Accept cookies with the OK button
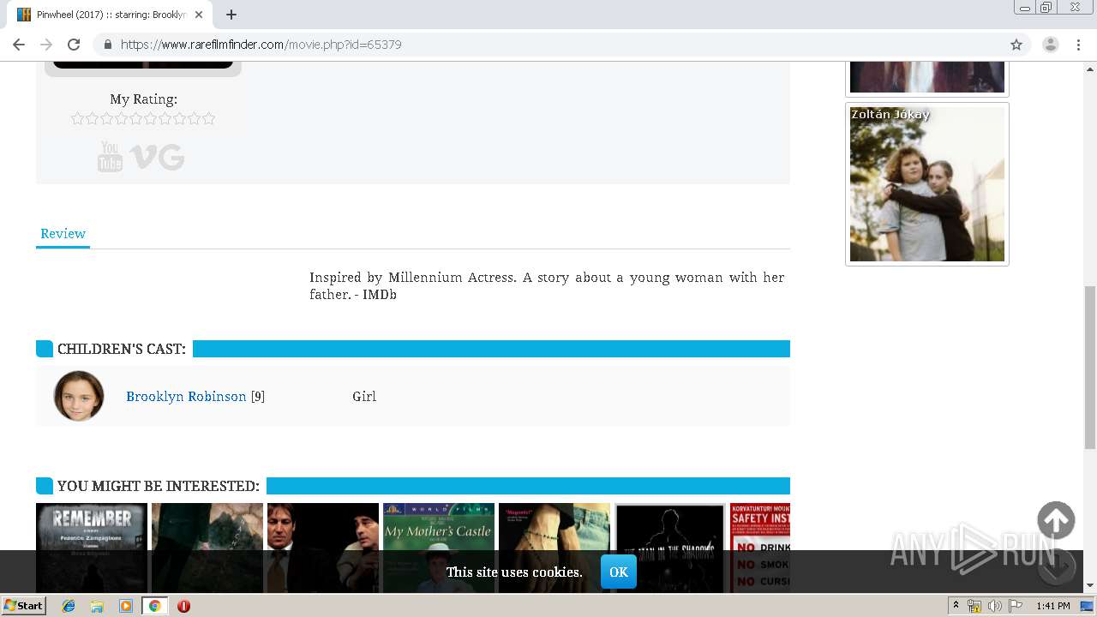 619,572
